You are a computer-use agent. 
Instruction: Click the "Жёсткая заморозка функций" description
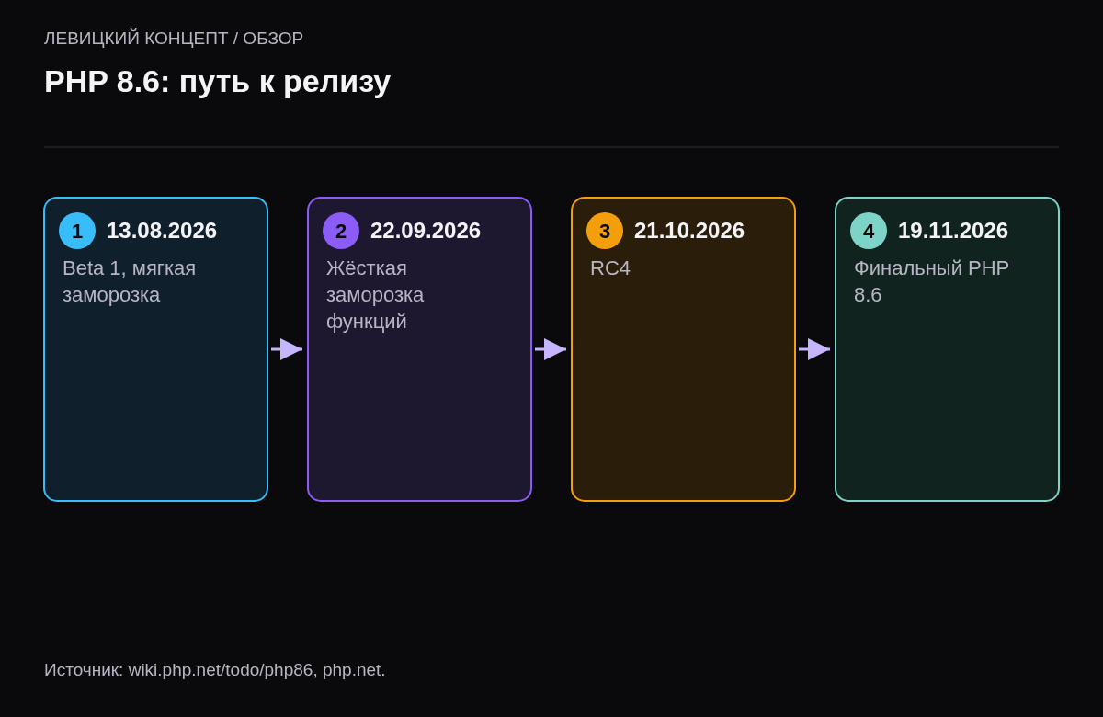click(x=375, y=295)
